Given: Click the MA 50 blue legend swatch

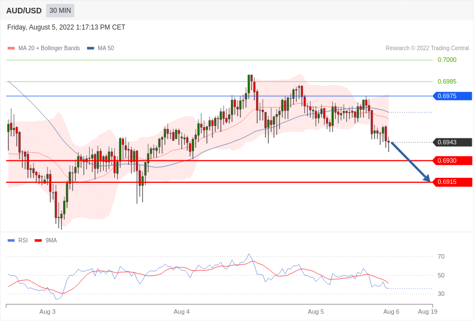Looking at the screenshot, I should pos(90,48).
